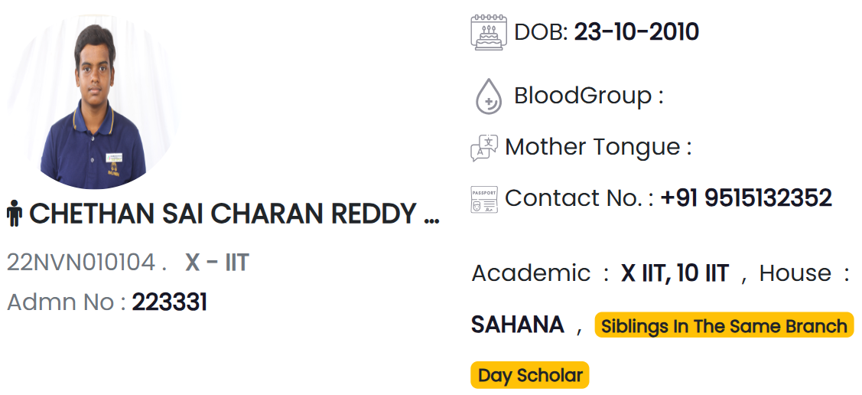Click the Academic label text
Screen dimensions: 862x395
tap(531, 273)
